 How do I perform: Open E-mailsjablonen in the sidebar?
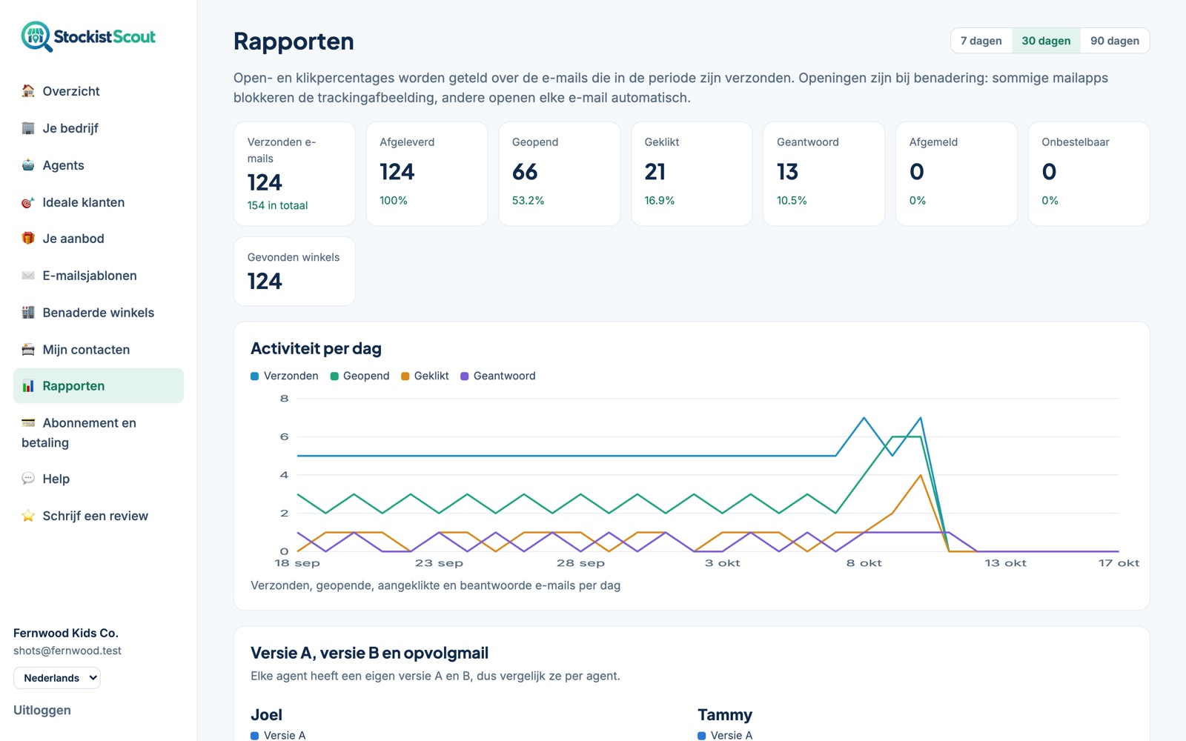tap(99, 276)
